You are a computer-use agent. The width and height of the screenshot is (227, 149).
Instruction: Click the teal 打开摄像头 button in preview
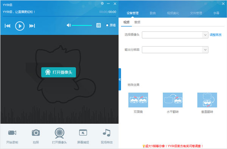click(59, 72)
